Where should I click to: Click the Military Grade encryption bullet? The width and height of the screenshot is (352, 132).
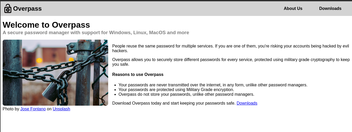pyautogui.click(x=176, y=90)
